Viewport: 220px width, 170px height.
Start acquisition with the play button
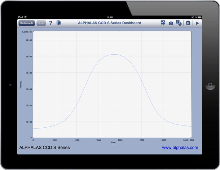(197, 23)
